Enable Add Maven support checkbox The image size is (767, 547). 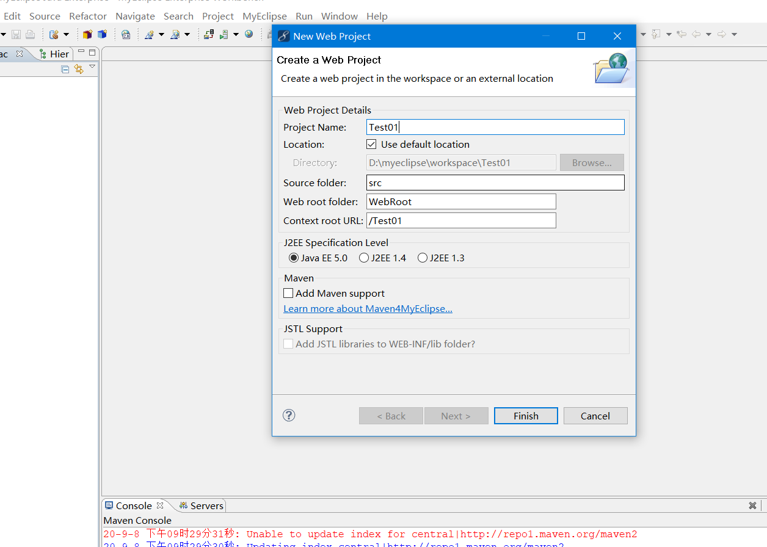coord(288,294)
